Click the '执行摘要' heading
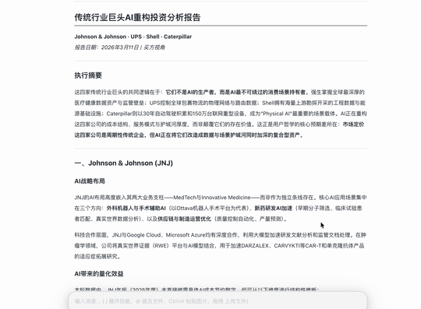This screenshot has height=309, width=421. (x=88, y=75)
